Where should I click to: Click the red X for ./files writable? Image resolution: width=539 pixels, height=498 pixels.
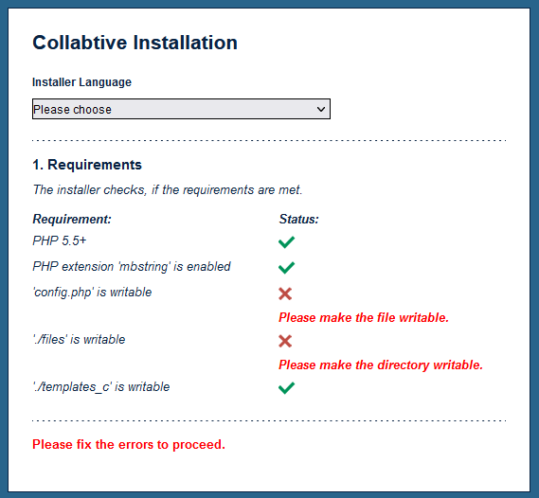point(285,341)
